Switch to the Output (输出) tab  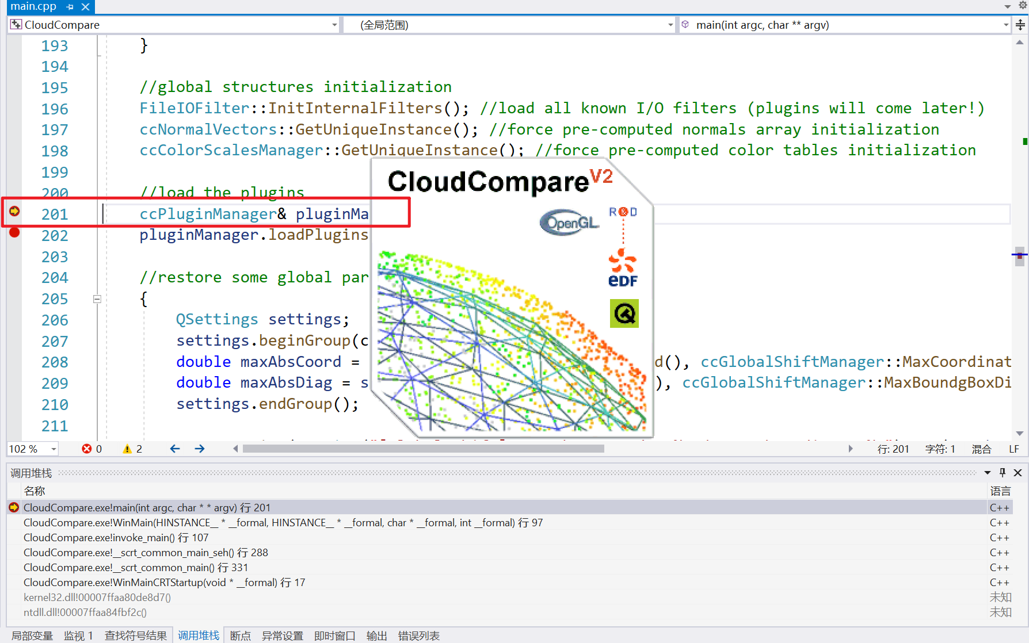click(377, 636)
